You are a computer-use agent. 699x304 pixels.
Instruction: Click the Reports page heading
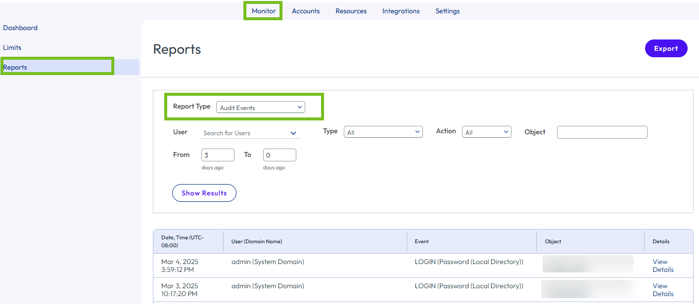click(x=177, y=49)
